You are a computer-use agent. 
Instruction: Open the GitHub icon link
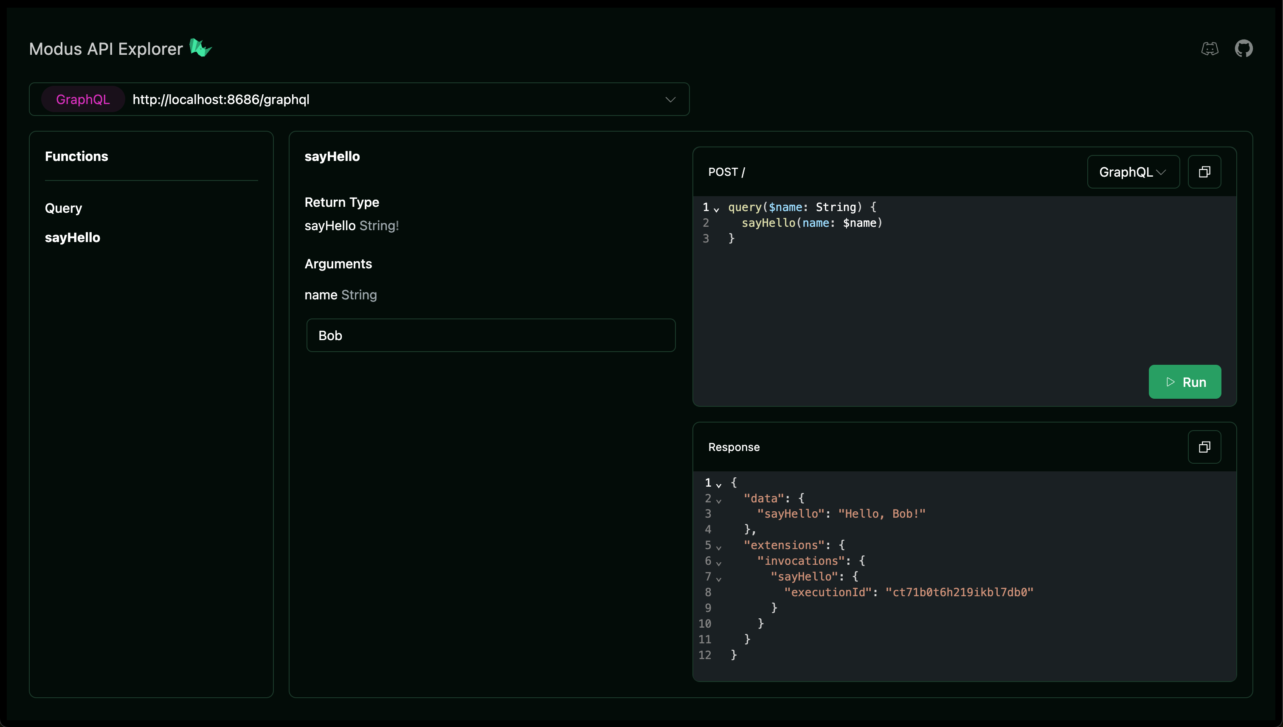coord(1244,49)
